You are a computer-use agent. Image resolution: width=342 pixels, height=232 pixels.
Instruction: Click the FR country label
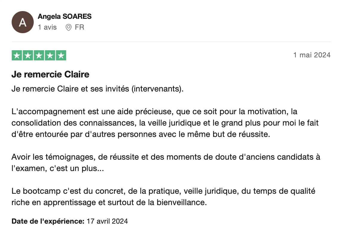point(79,27)
